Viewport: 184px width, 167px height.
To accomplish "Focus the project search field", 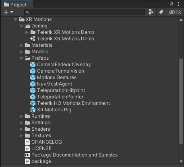I will point(85,12).
